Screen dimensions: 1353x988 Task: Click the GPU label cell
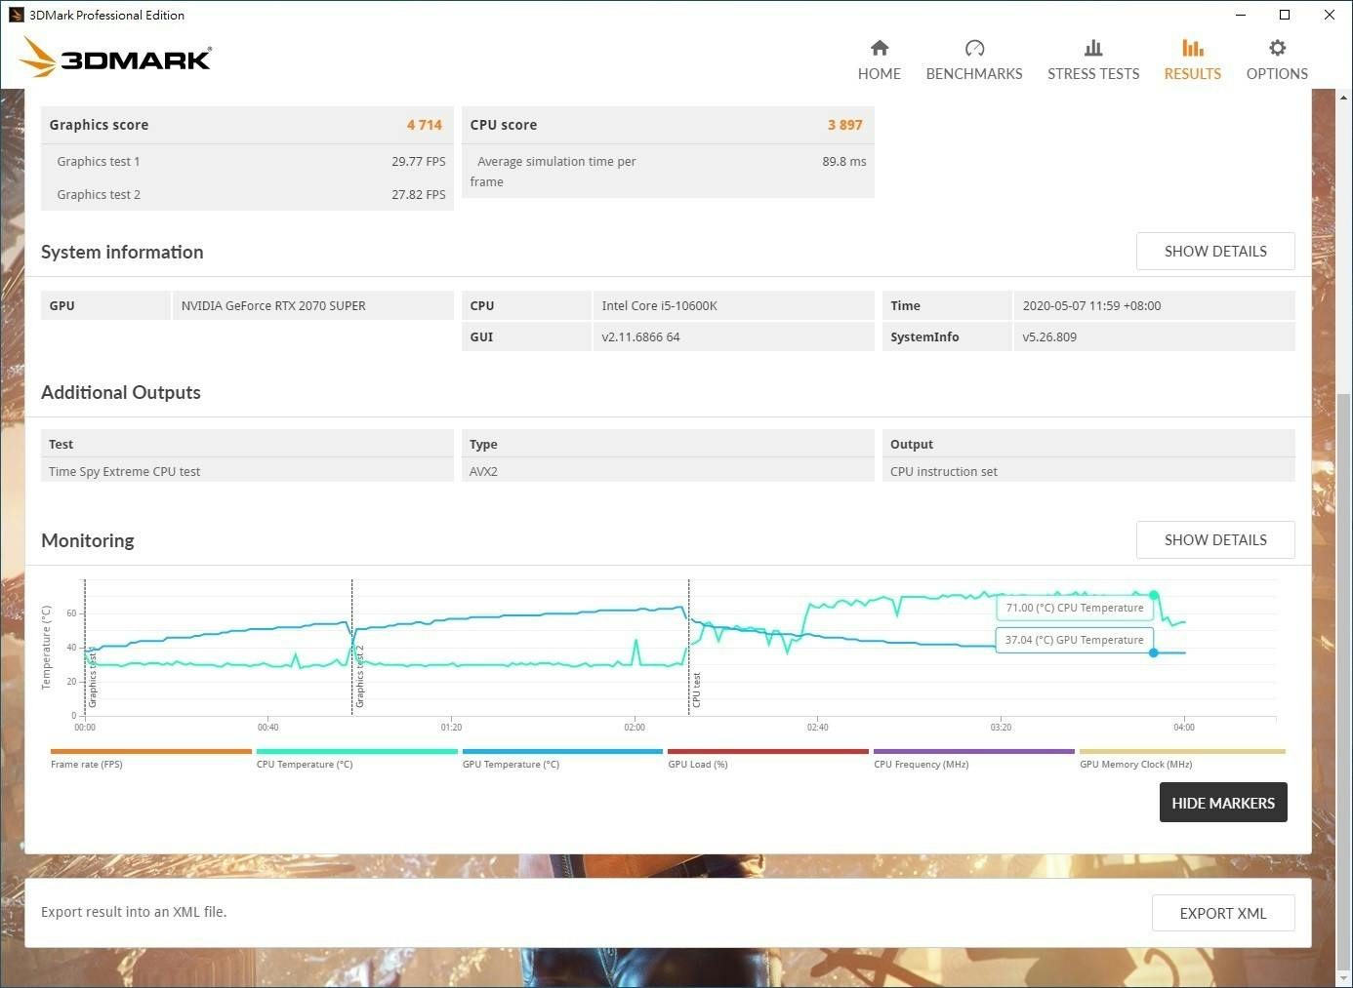106,306
